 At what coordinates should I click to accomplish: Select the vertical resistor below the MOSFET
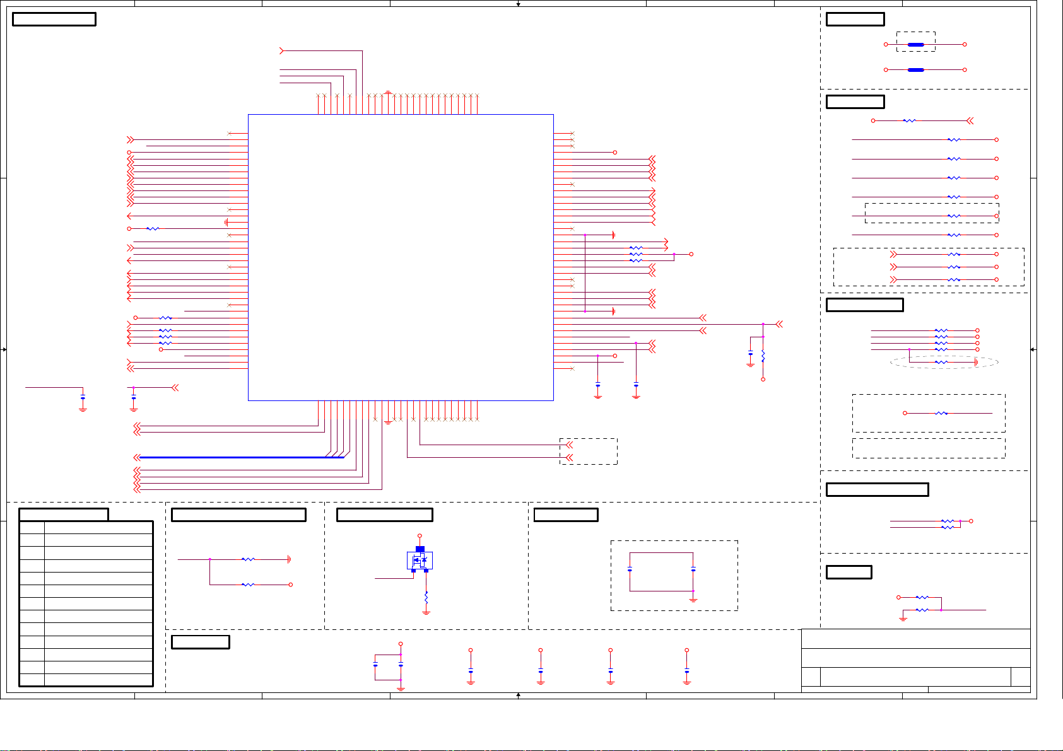426,597
